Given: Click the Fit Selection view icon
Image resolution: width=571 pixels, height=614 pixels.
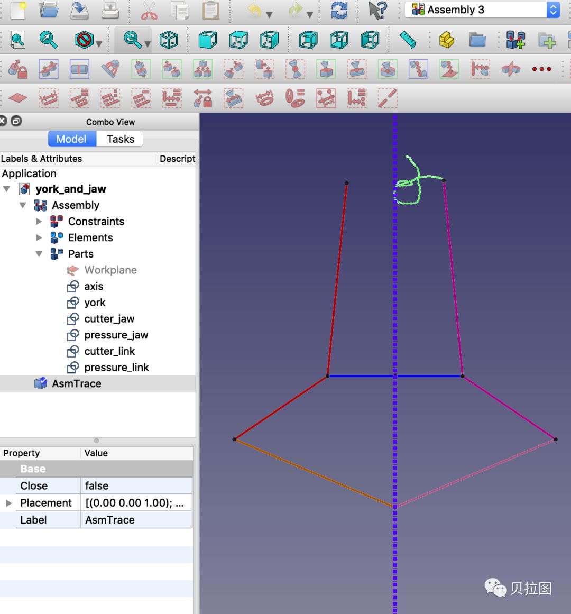Looking at the screenshot, I should click(49, 40).
